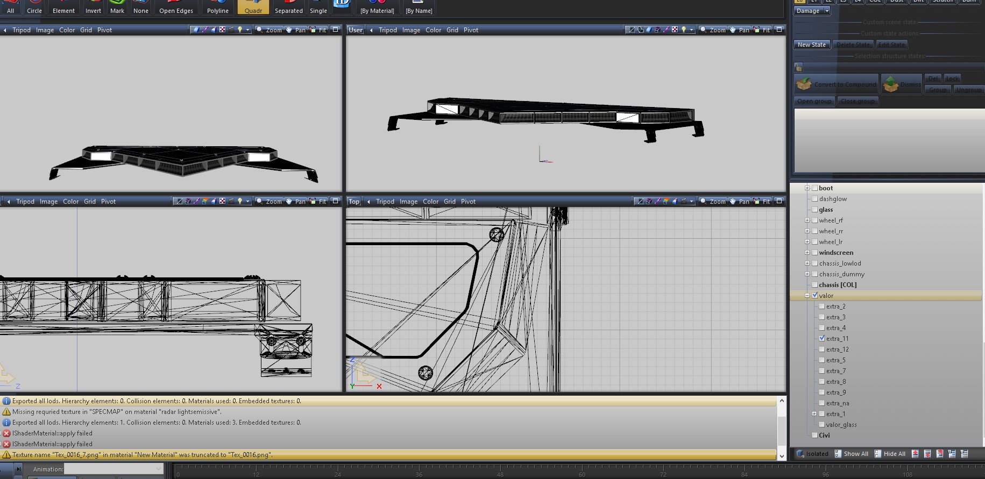This screenshot has height=479, width=985.
Task: Select the Quadr selection tool
Action: click(x=253, y=8)
